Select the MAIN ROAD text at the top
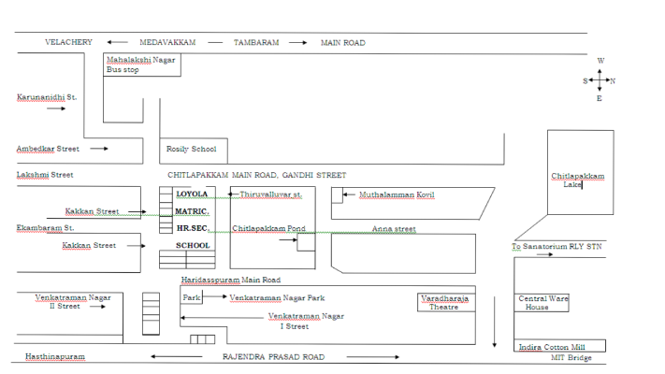 pos(342,43)
